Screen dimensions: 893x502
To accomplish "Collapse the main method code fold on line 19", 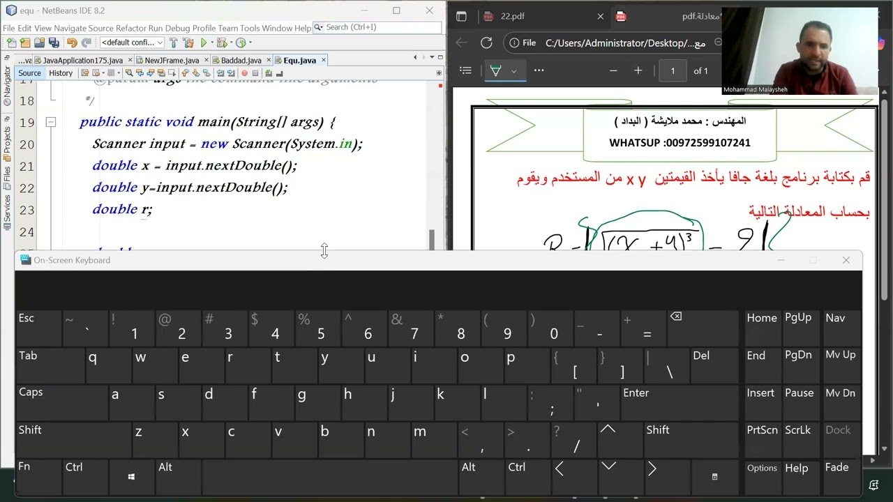I will point(50,123).
